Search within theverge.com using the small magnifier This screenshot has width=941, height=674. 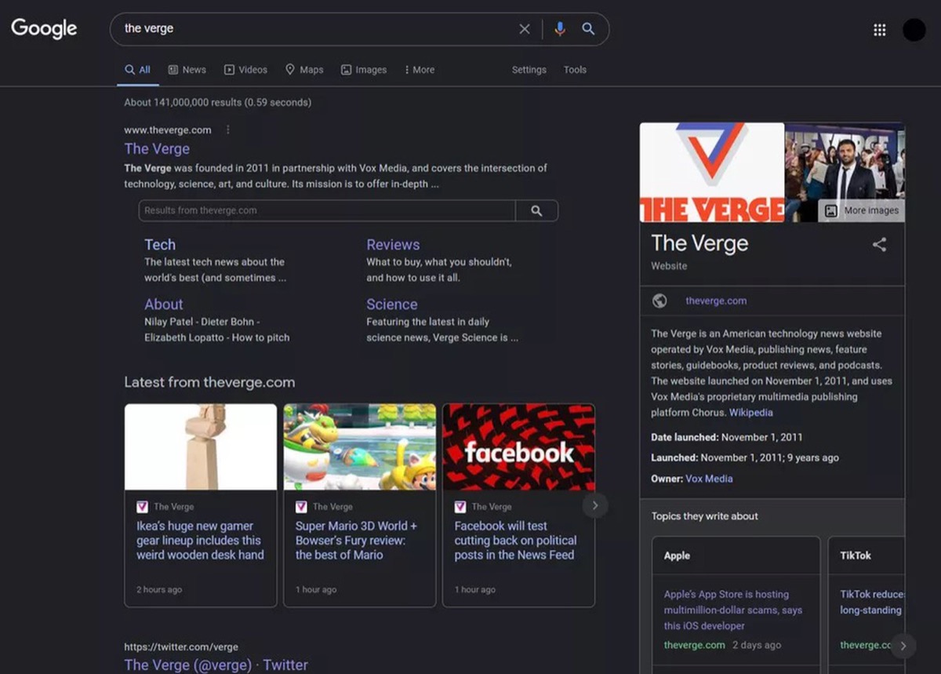[537, 210]
